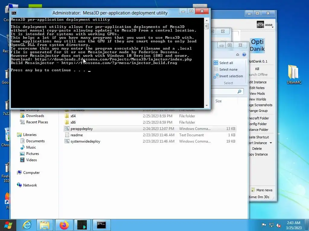309x231 pixels.
Task: Click command prompt system menu icon
Action: (x=14, y=13)
